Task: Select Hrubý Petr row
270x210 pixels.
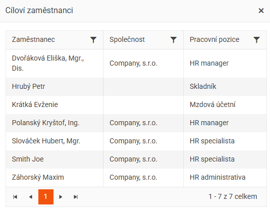Action: 136,86
